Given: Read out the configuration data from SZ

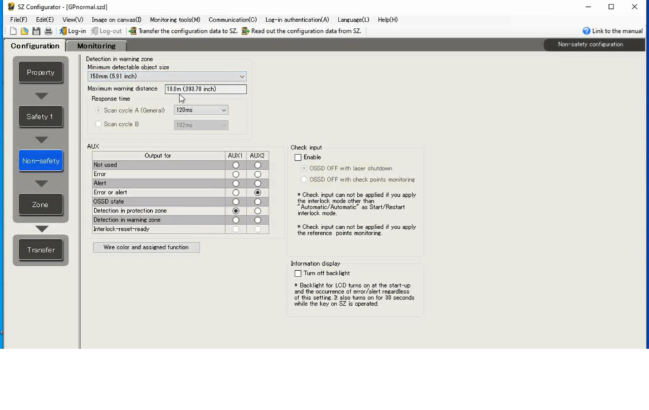Looking at the screenshot, I should point(301,31).
